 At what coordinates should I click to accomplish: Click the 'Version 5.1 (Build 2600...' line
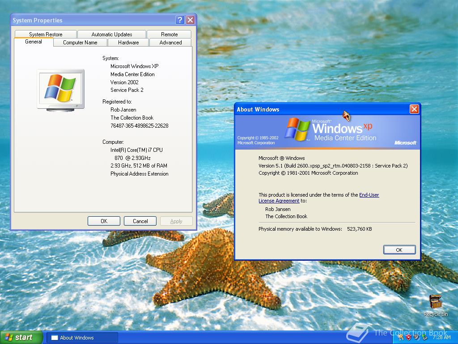pos(333,166)
